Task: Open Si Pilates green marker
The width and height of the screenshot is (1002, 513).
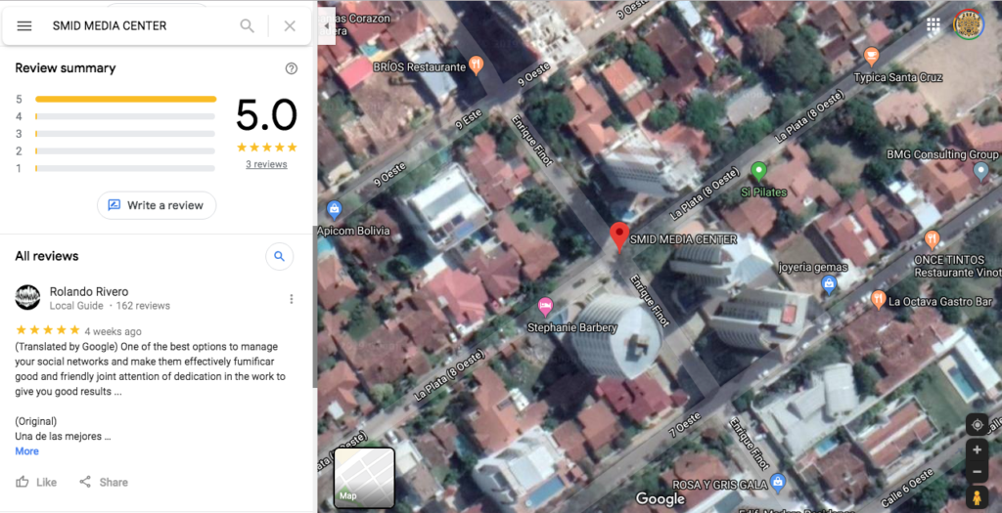Action: [x=758, y=172]
